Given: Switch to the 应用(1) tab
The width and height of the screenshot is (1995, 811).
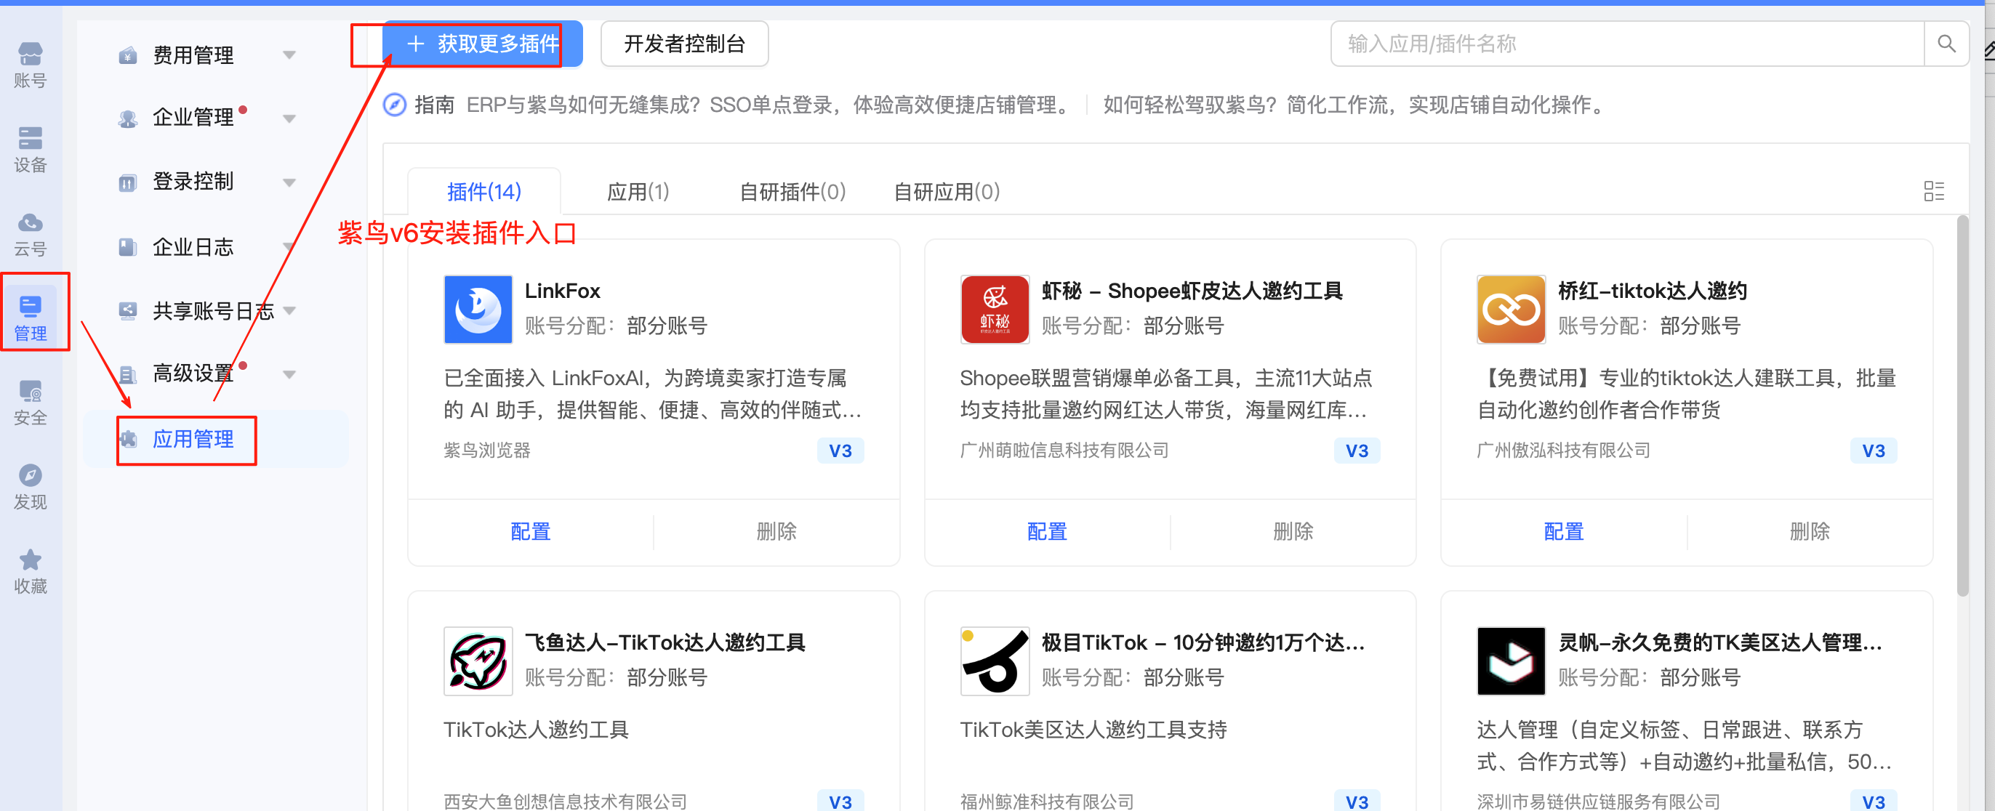Looking at the screenshot, I should coord(638,191).
